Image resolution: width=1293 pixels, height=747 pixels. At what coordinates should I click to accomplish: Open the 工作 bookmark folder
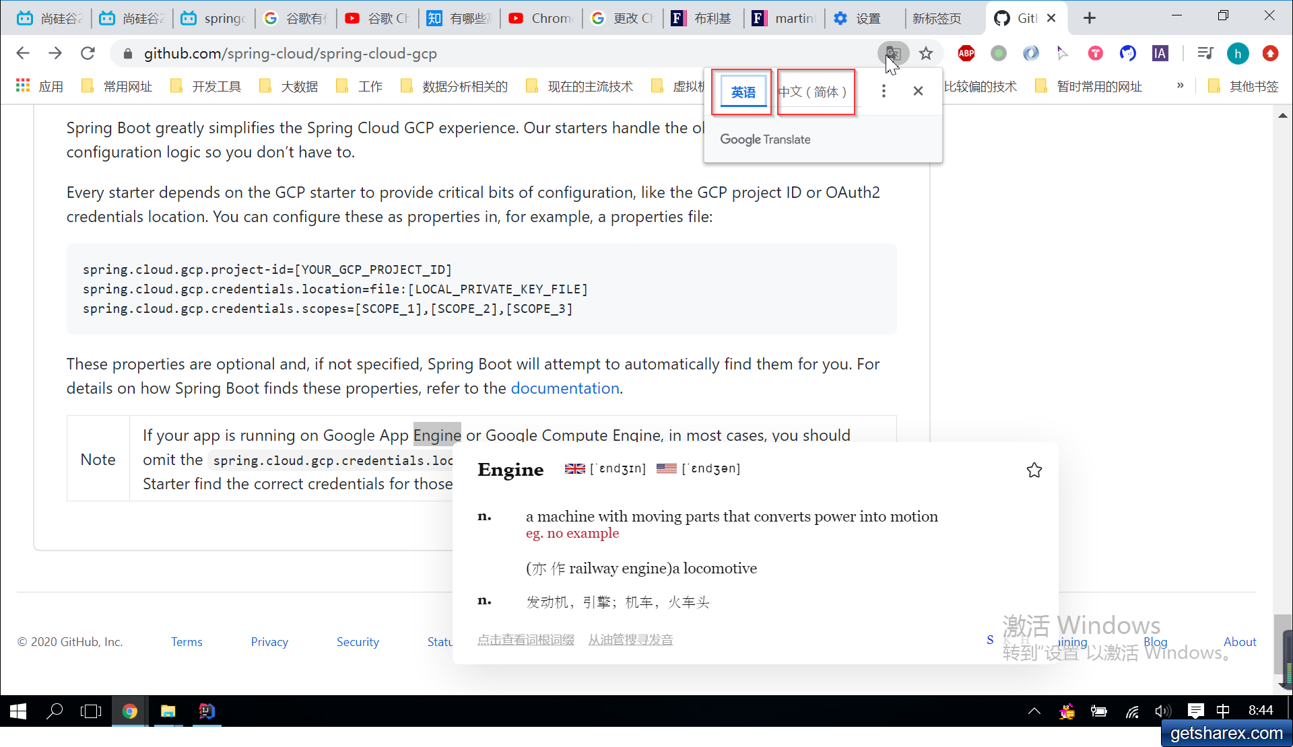(359, 86)
